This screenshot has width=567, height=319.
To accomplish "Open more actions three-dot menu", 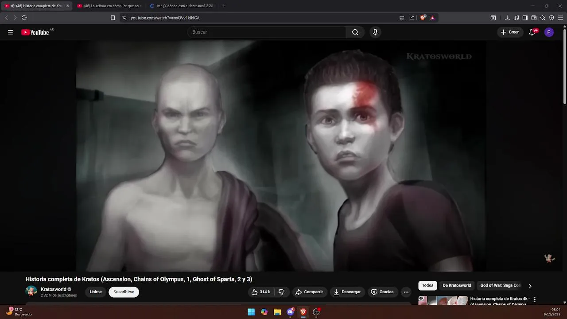I will coord(406,292).
